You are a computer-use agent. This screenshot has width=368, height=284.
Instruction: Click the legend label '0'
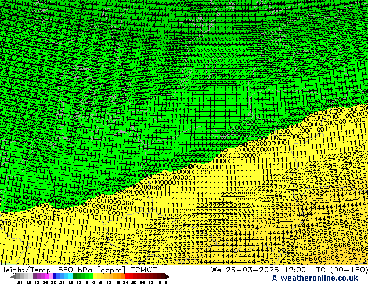[93, 282]
